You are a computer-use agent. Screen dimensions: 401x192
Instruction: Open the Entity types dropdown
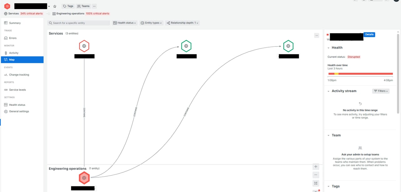(x=151, y=23)
